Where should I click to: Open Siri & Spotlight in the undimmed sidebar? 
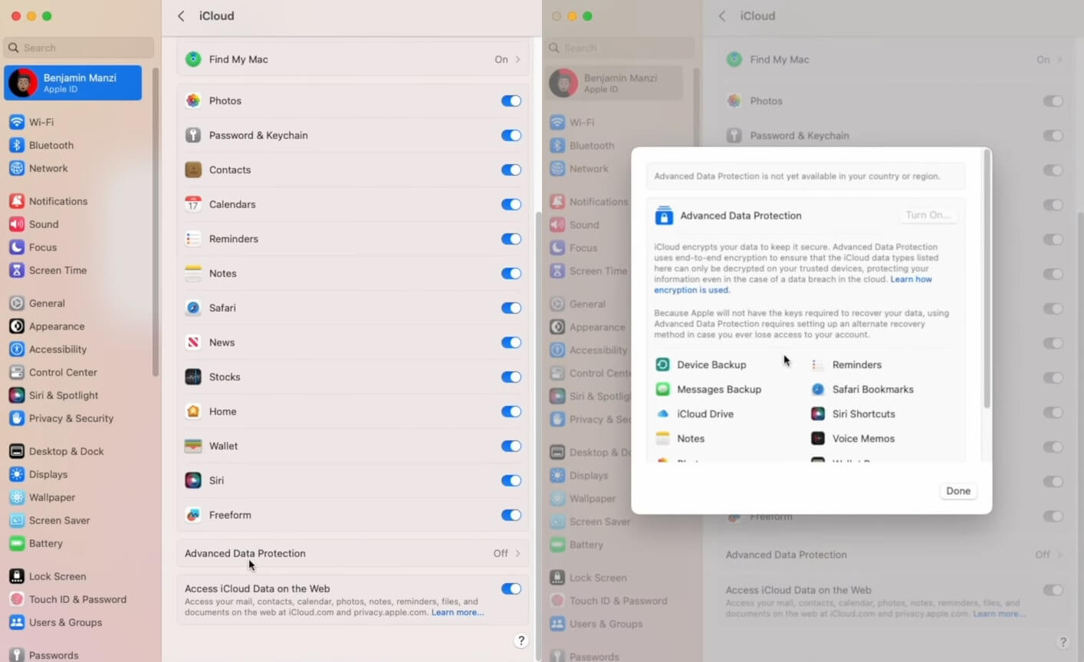63,395
